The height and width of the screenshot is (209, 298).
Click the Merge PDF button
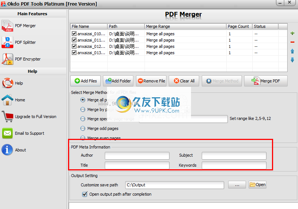[266, 81]
